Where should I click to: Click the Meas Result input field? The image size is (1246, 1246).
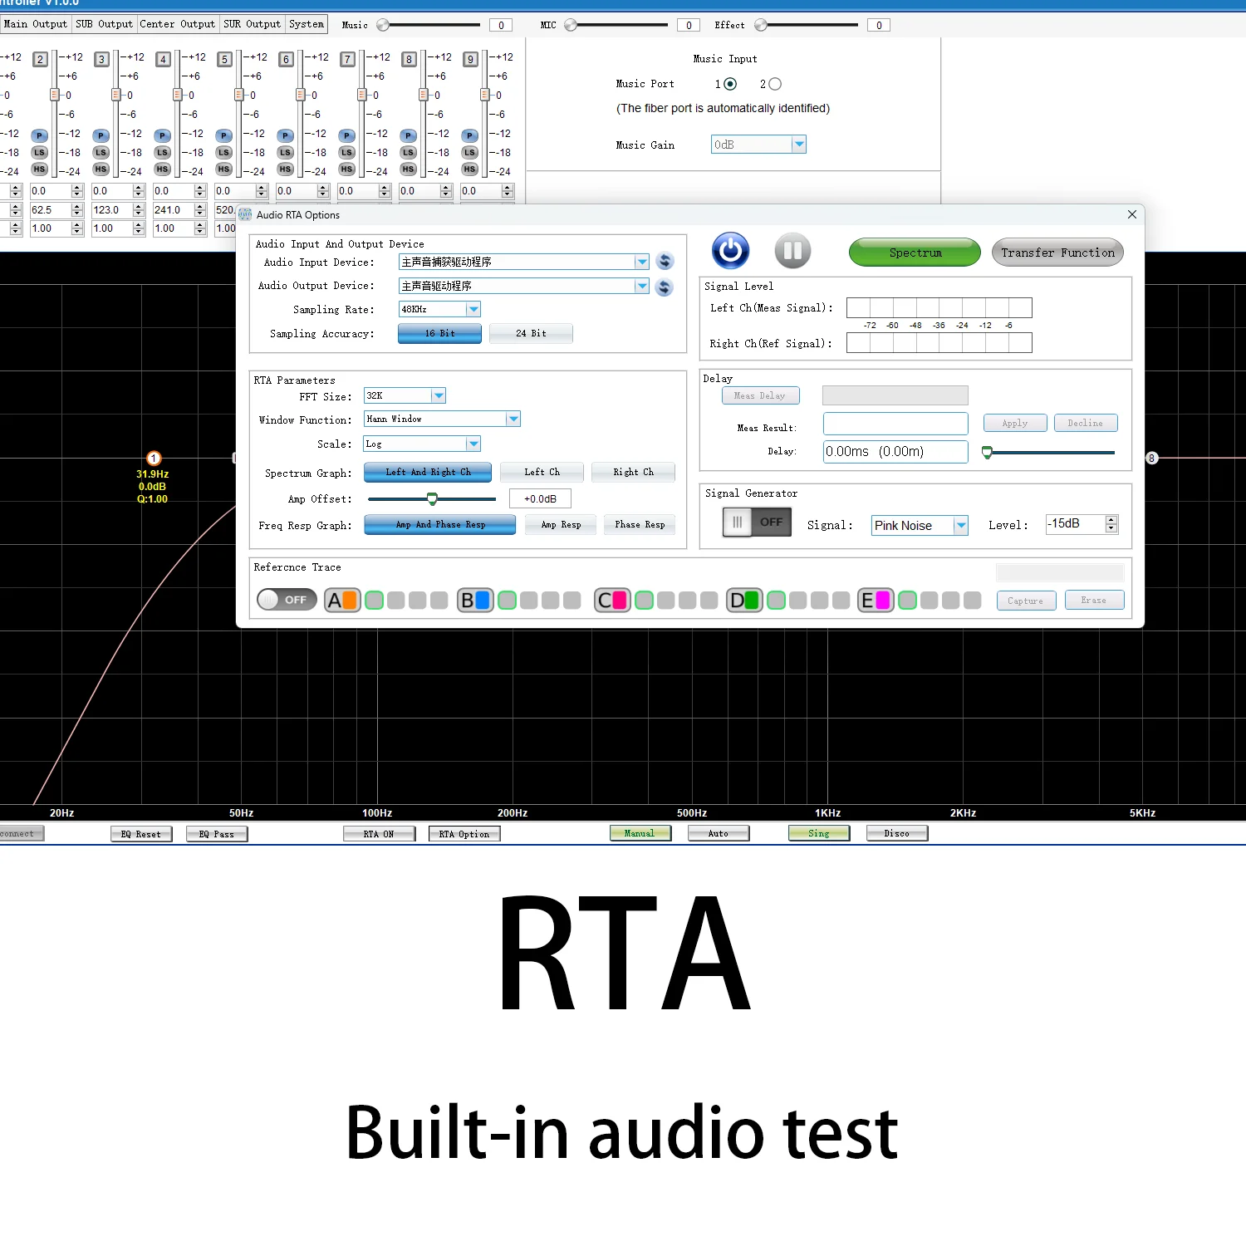pos(895,424)
